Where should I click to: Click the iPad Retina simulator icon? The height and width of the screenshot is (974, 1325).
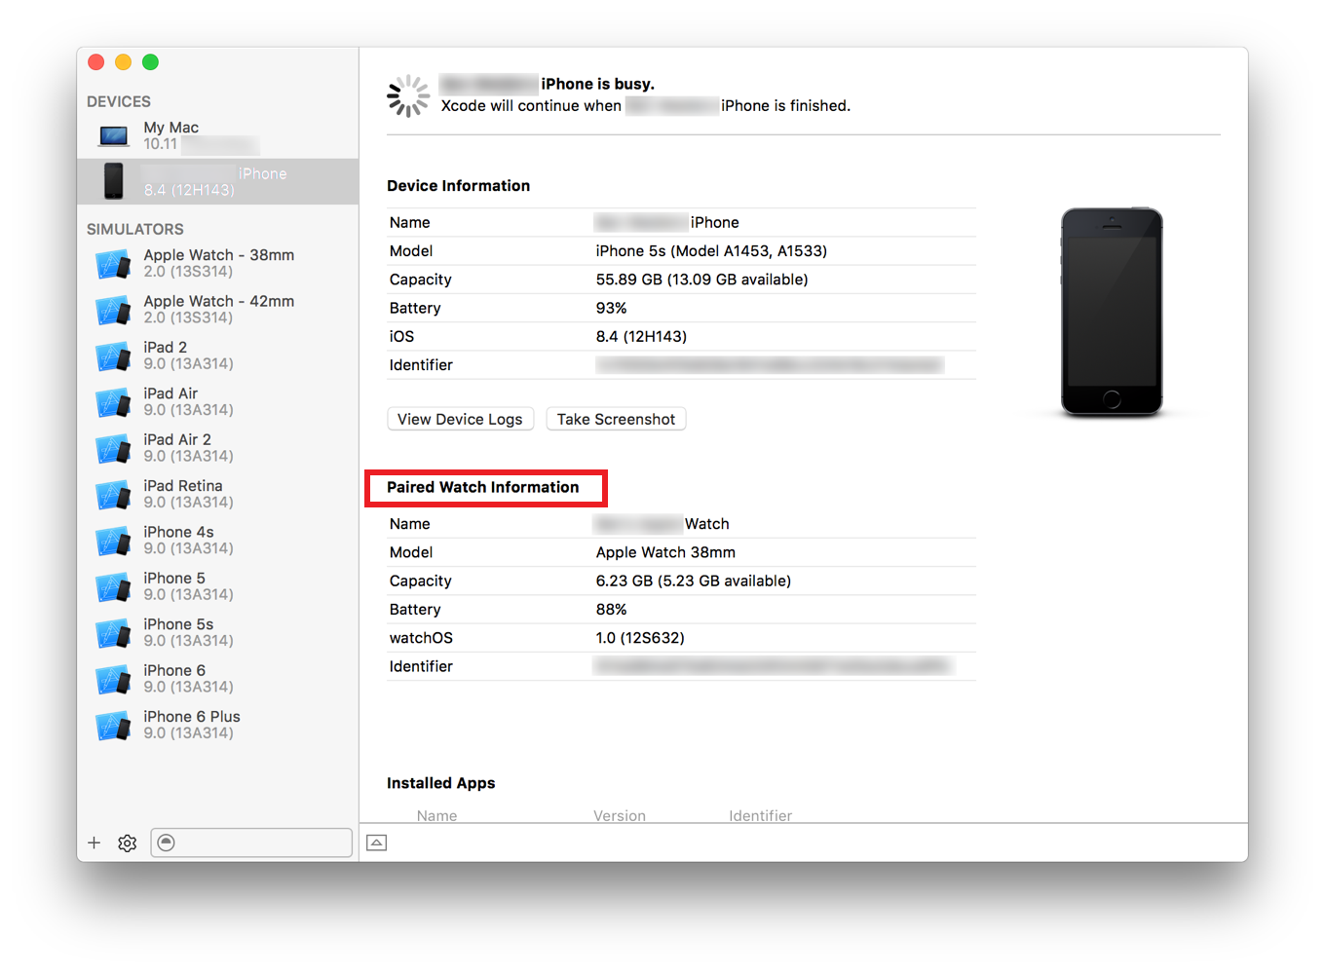pos(114,494)
